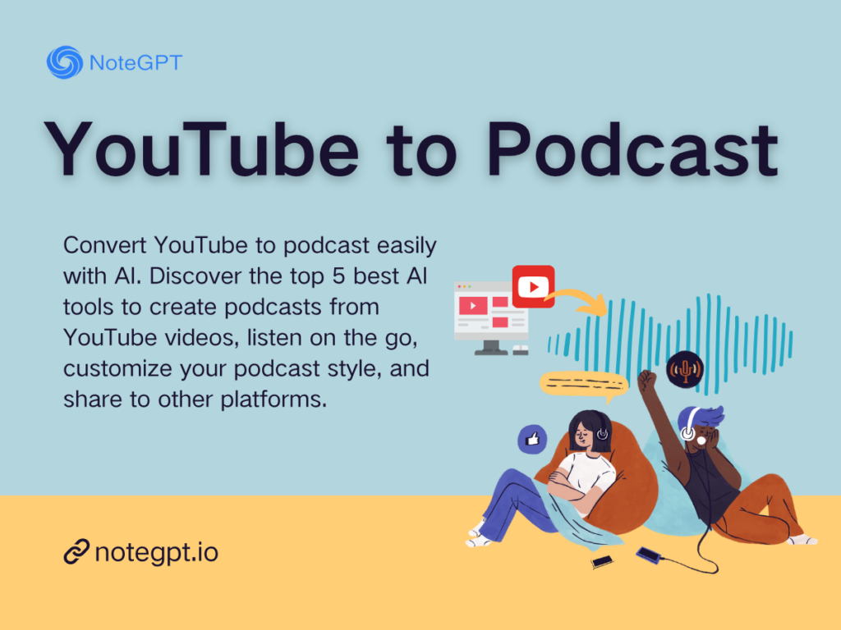Click the NoteGPT spiral logo icon
The image size is (841, 630).
coord(62,62)
